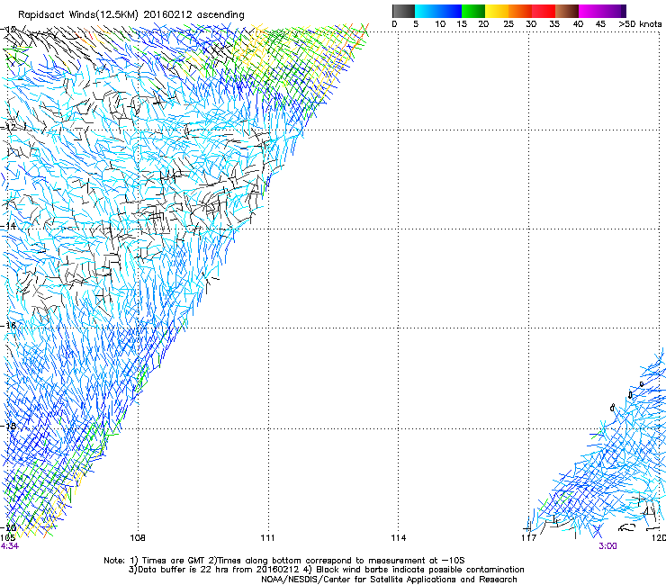Click the '35' legend scale label
The height and width of the screenshot is (585, 666).
554,24
